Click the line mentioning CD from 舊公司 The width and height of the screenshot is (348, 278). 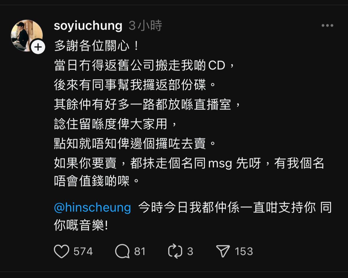click(x=144, y=65)
